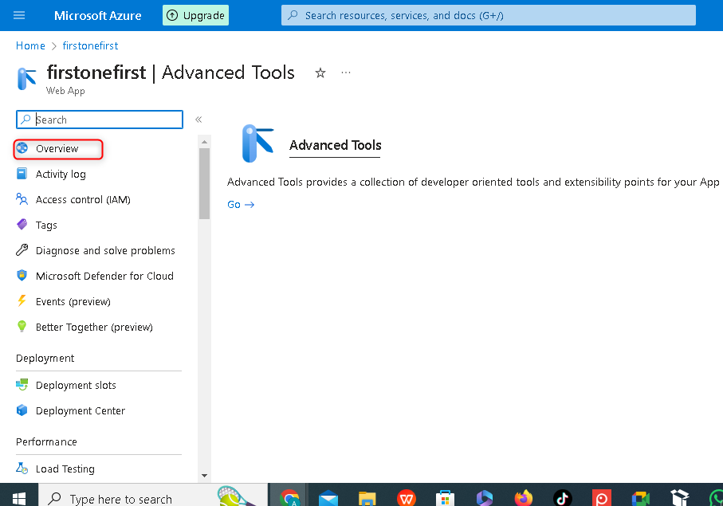Open WPS Office from taskbar
This screenshot has width=723, height=506.
(407, 498)
